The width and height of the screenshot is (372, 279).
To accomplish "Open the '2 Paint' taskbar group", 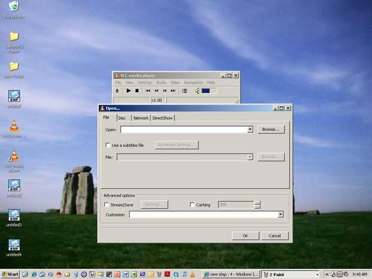I will 290,274.
